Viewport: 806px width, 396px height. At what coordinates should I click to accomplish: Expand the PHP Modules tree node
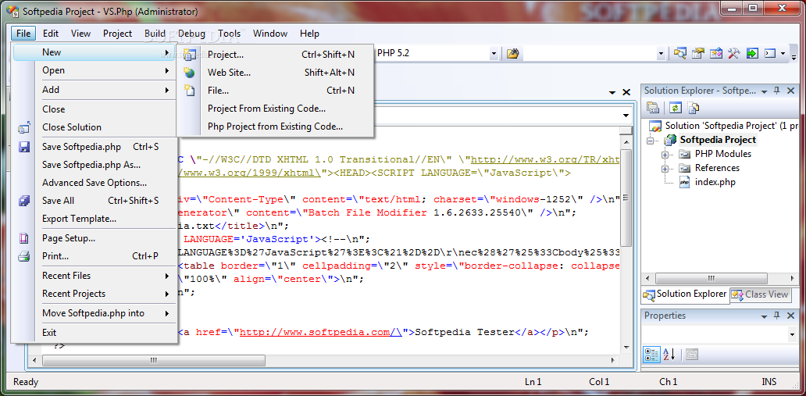(x=665, y=155)
